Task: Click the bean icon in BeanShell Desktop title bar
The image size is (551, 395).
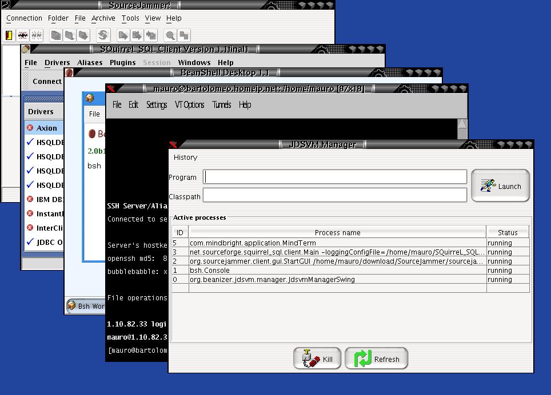Action: (x=69, y=72)
